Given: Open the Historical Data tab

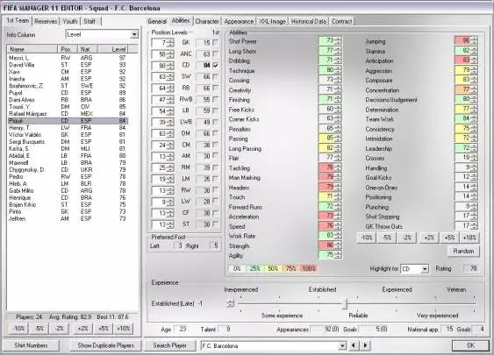Looking at the screenshot, I should tap(309, 21).
